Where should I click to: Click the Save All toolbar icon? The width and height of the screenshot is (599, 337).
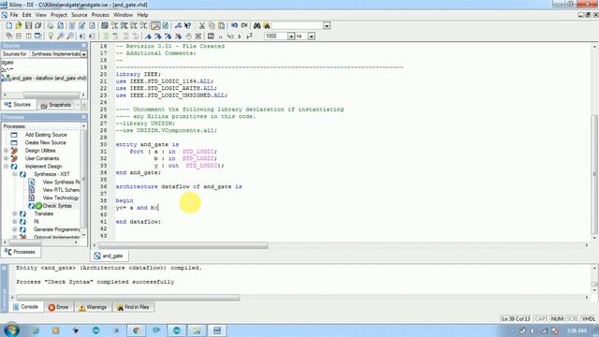pos(37,25)
